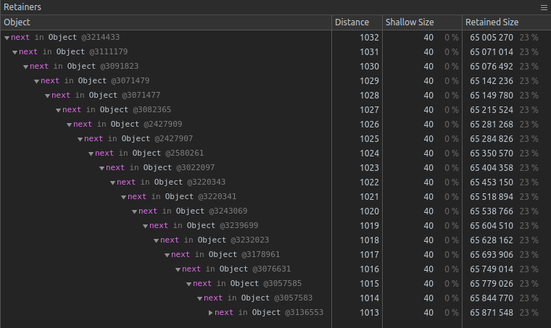Select the 'next in Object @3214433' row label

65,37
